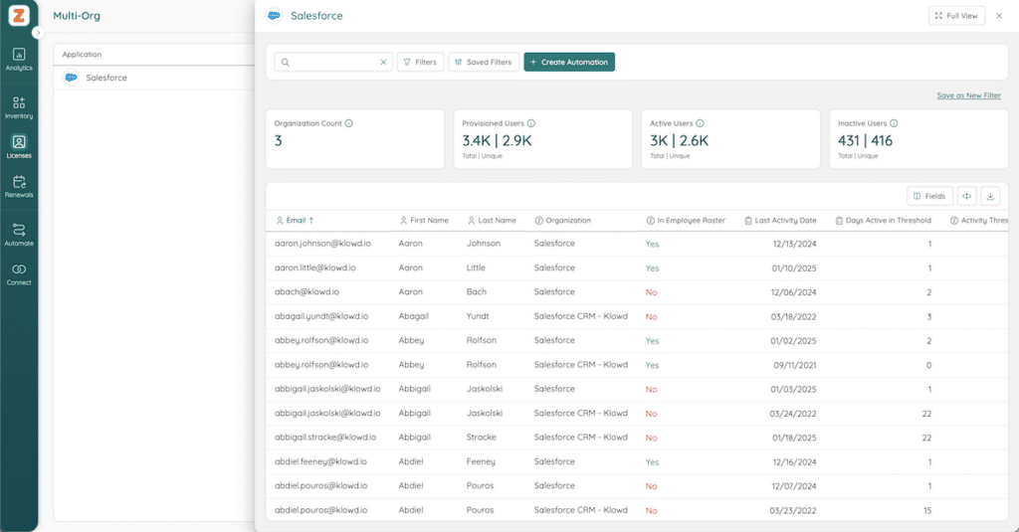Click into the search input field
The height and width of the screenshot is (532, 1019).
[333, 63]
